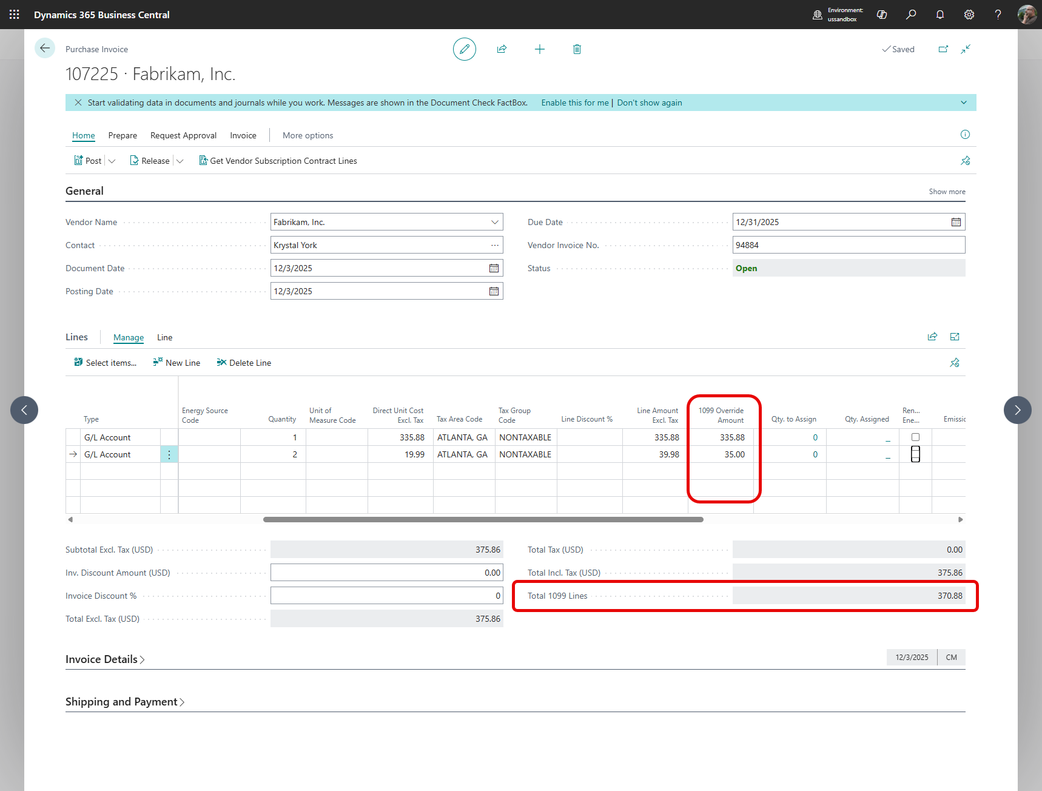Select the Home tab
The image size is (1042, 791).
[84, 135]
